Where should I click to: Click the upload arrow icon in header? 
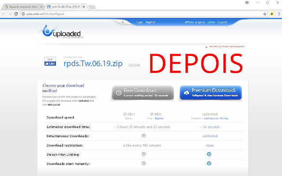(x=123, y=22)
